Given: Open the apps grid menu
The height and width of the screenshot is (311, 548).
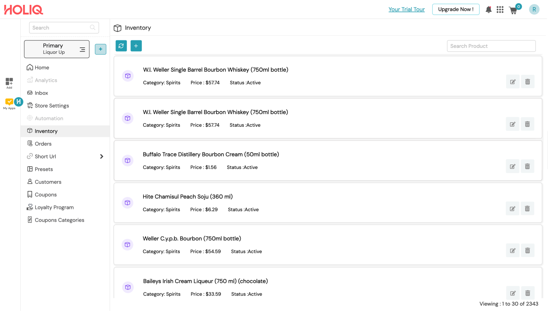Looking at the screenshot, I should [500, 10].
